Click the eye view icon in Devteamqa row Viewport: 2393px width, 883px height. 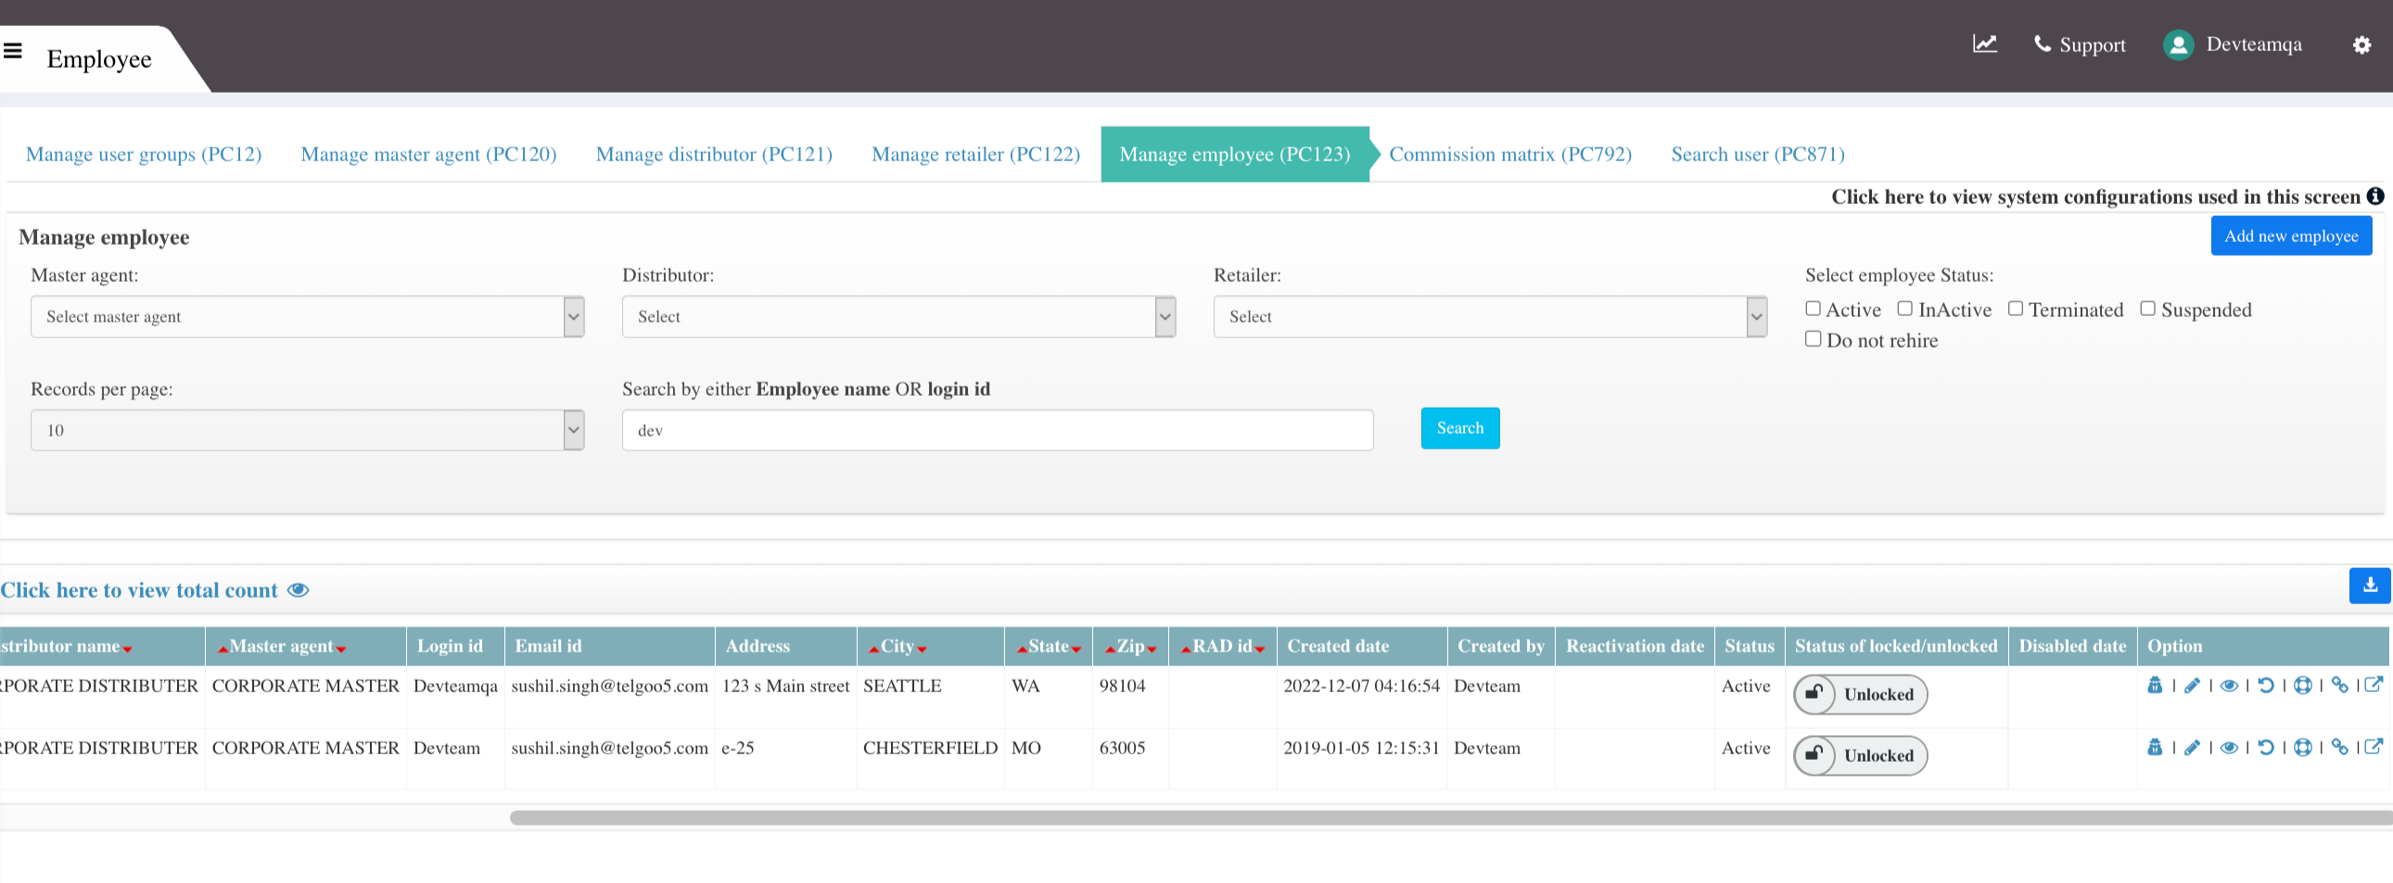point(2229,686)
